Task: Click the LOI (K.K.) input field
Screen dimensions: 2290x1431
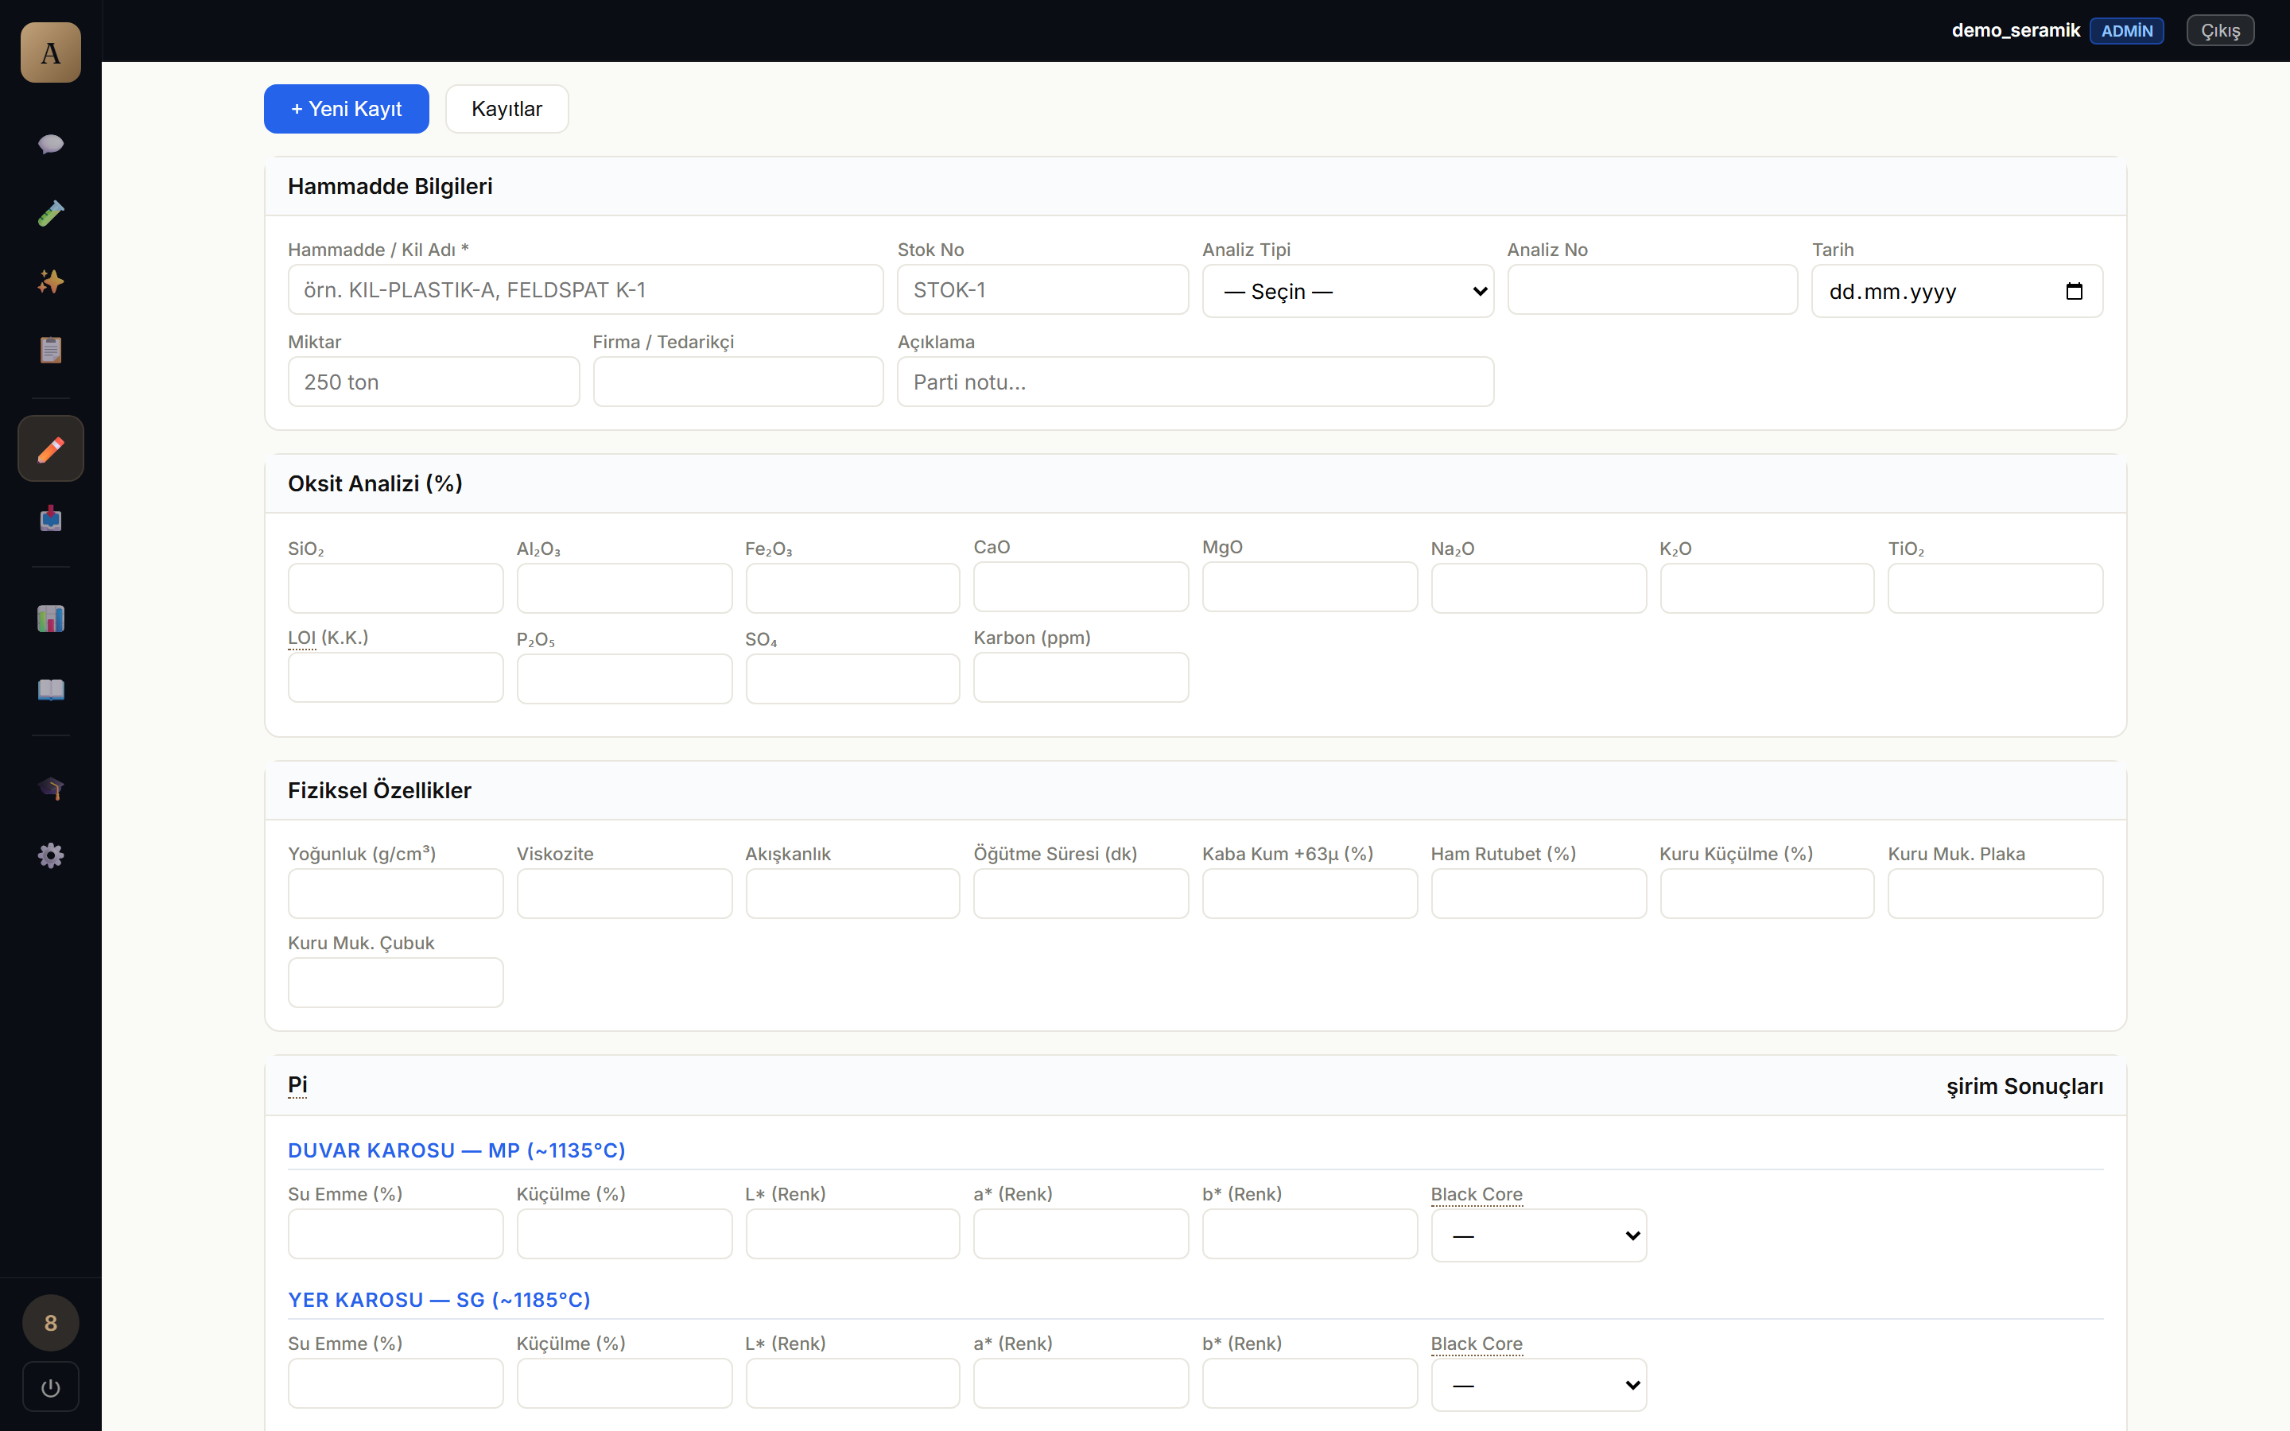Action: pos(395,677)
